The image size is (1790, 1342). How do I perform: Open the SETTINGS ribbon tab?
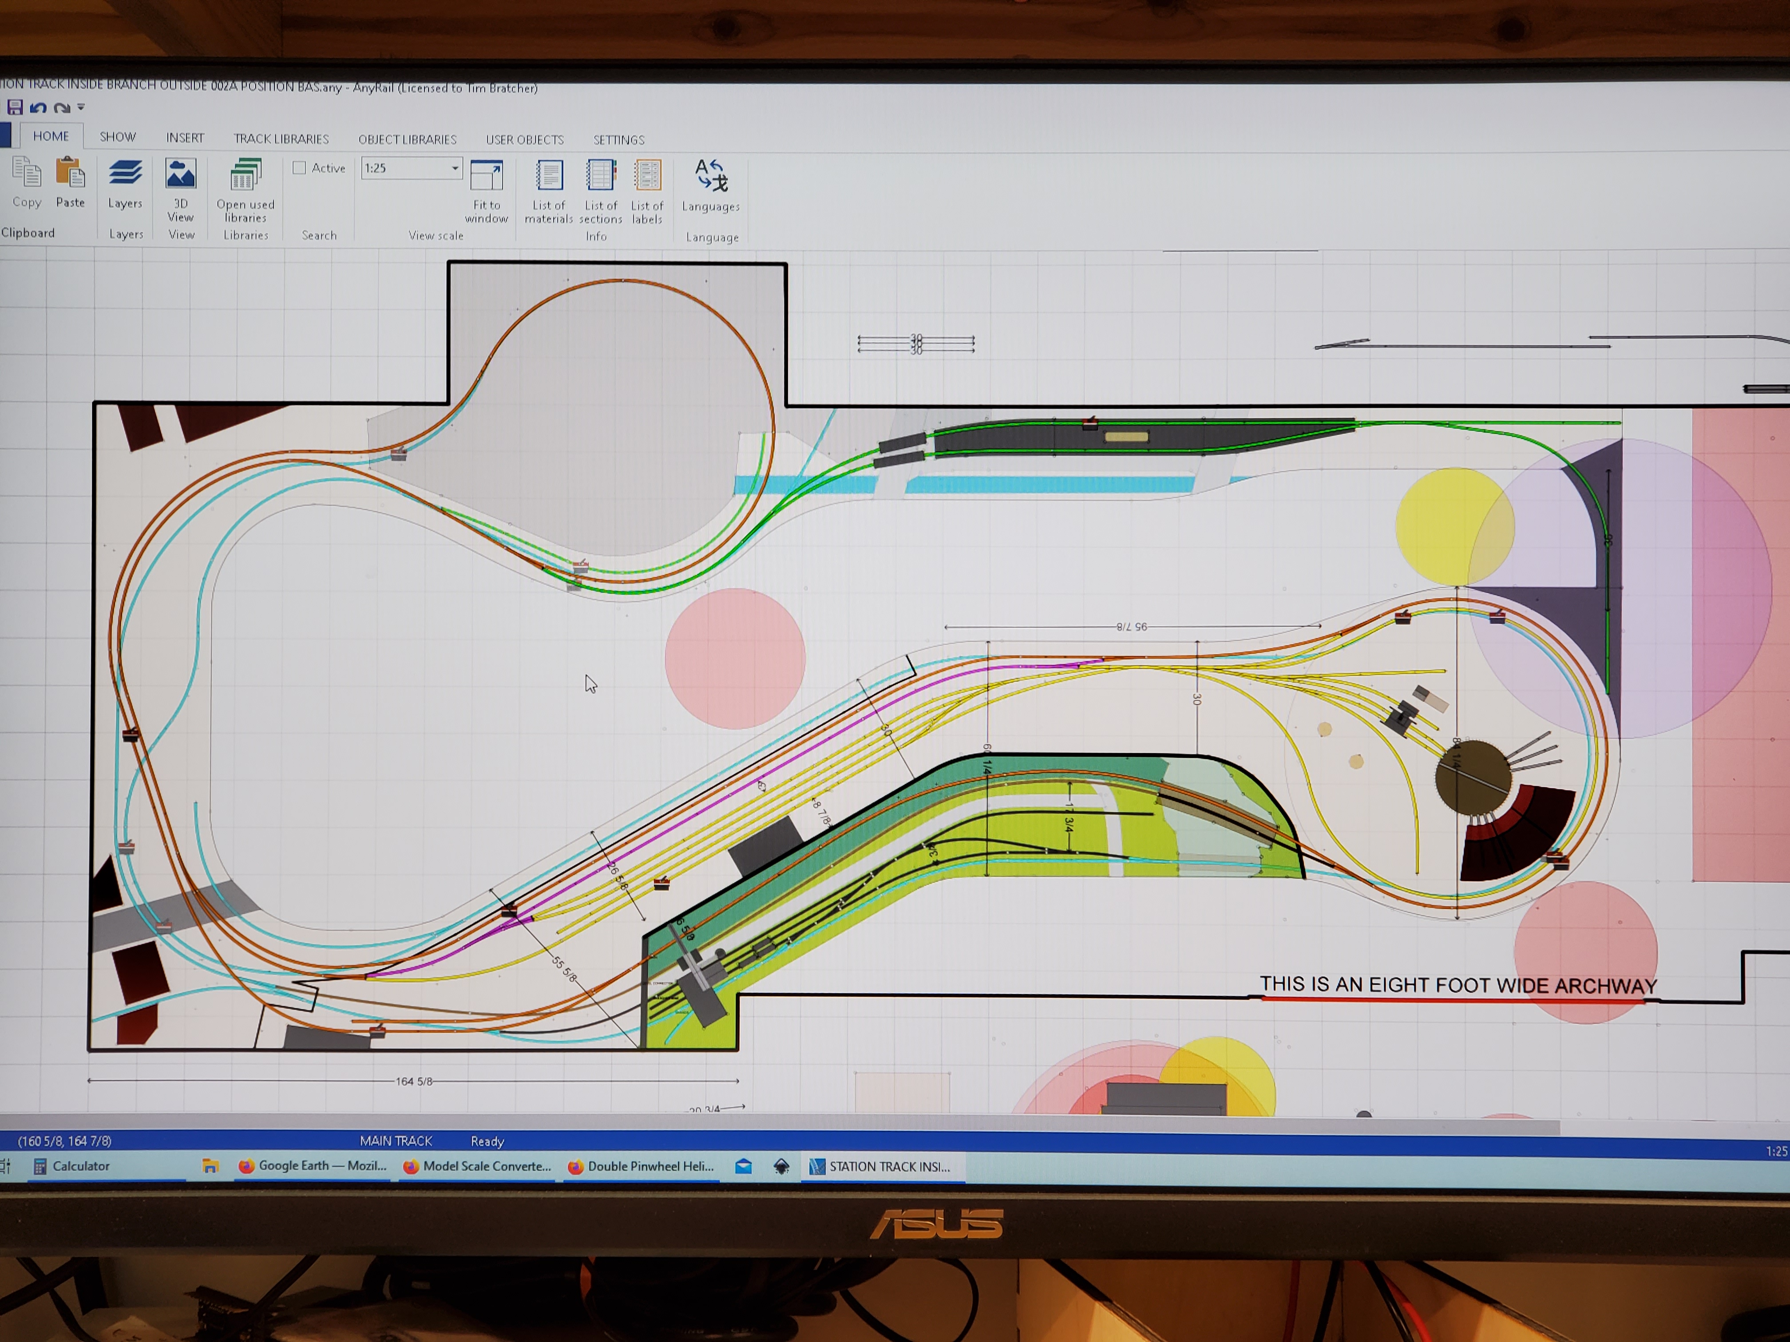pyautogui.click(x=619, y=140)
